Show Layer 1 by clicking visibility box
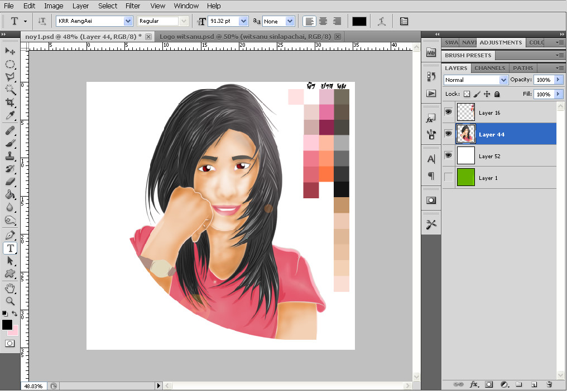Image resolution: width=567 pixels, height=391 pixels. point(448,178)
